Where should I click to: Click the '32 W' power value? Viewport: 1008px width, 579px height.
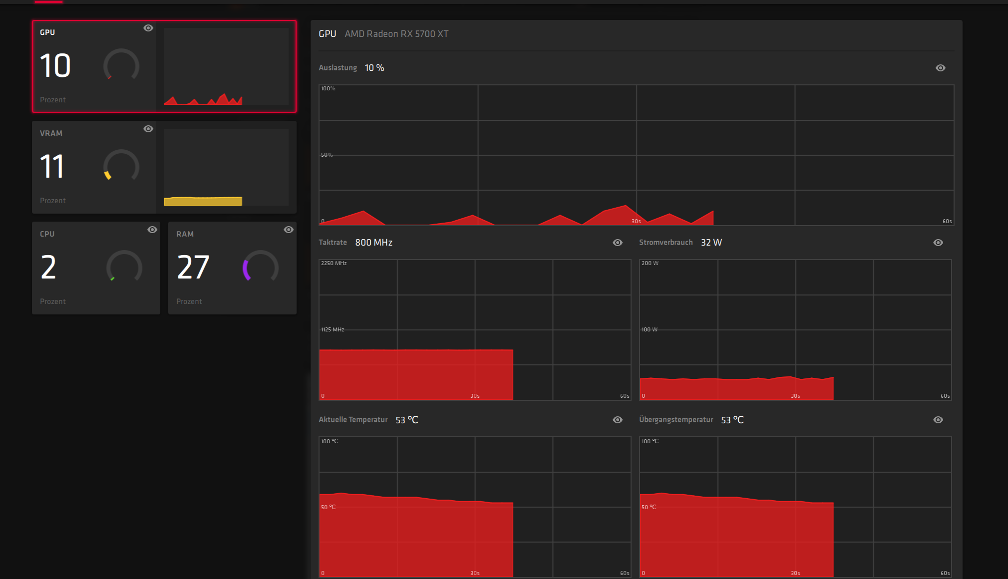click(x=711, y=243)
